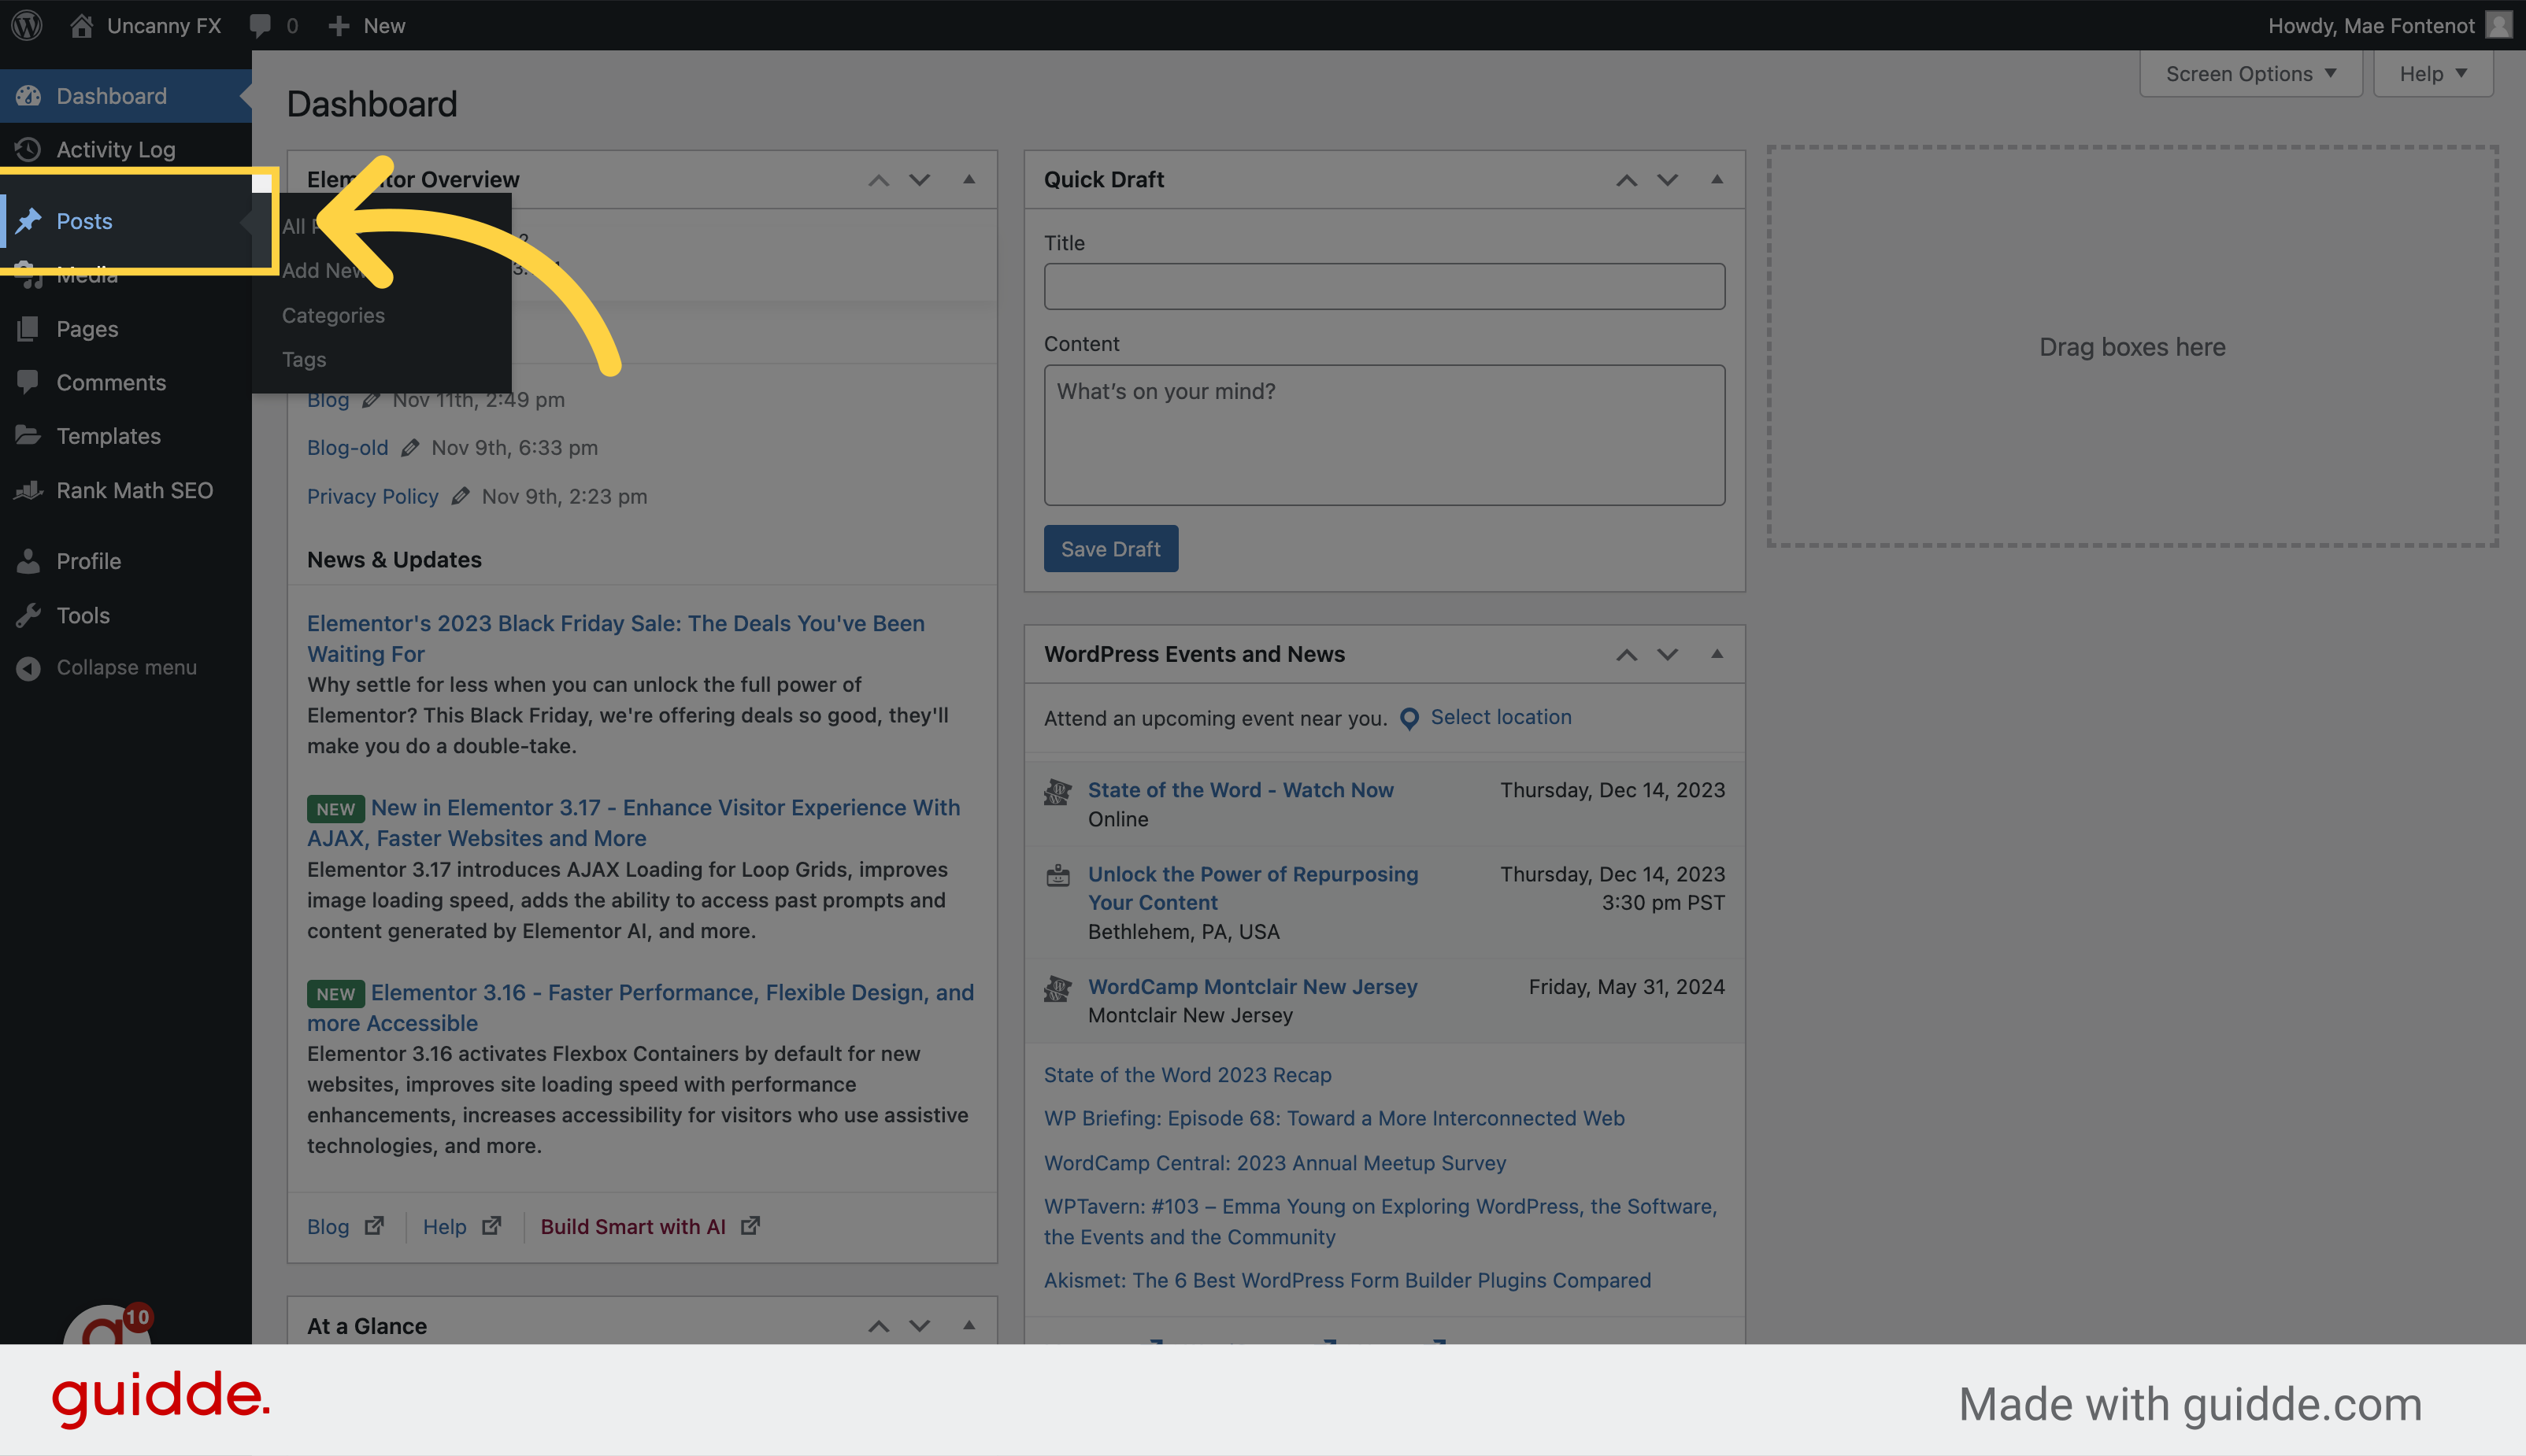Viewport: 2526px width, 1456px height.
Task: Click the Howdy, Mae Fontenot account text
Action: coord(2371,25)
